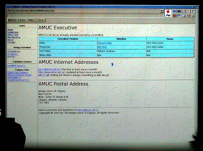Click the Secretary position cell
Viewport: 203px width, 151px height.
tap(68, 51)
